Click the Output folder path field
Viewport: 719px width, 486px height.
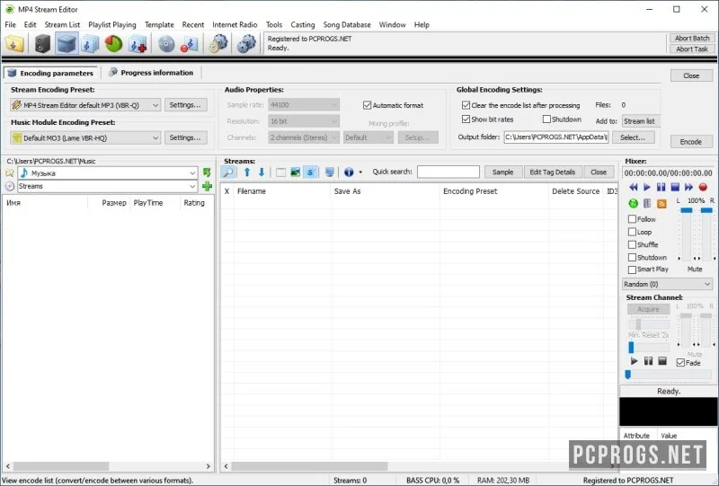[556, 137]
